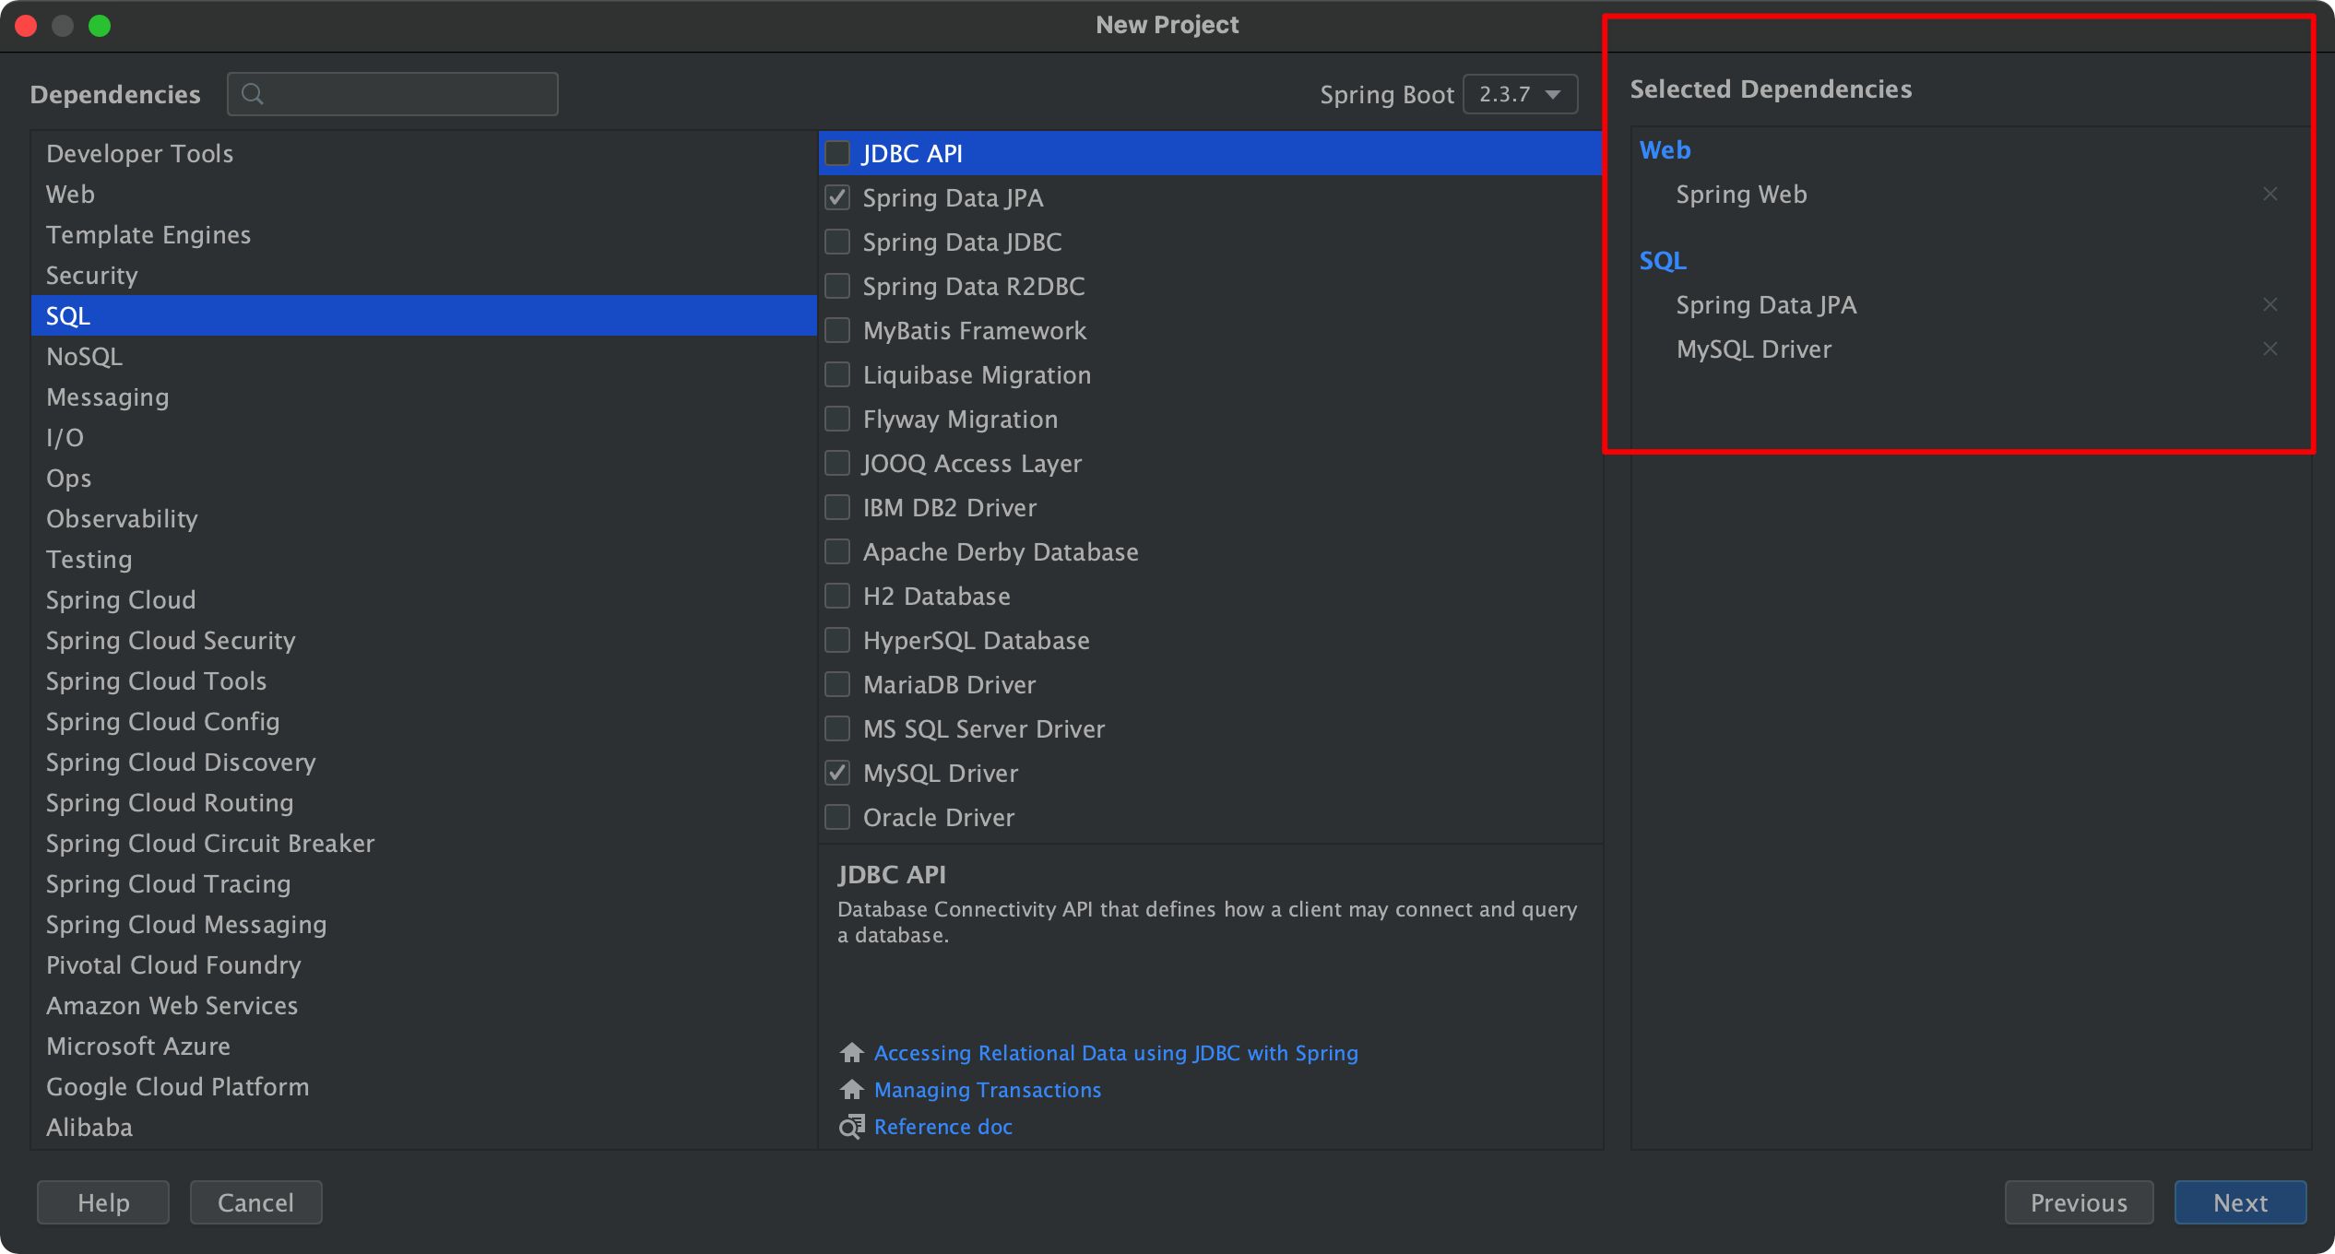
Task: Select the NoSQL category
Action: tap(84, 357)
